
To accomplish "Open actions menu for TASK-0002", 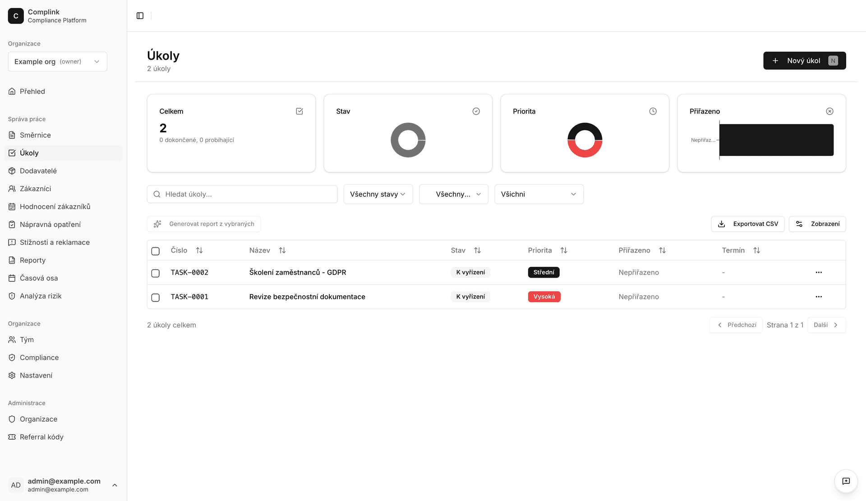I will click(x=819, y=272).
